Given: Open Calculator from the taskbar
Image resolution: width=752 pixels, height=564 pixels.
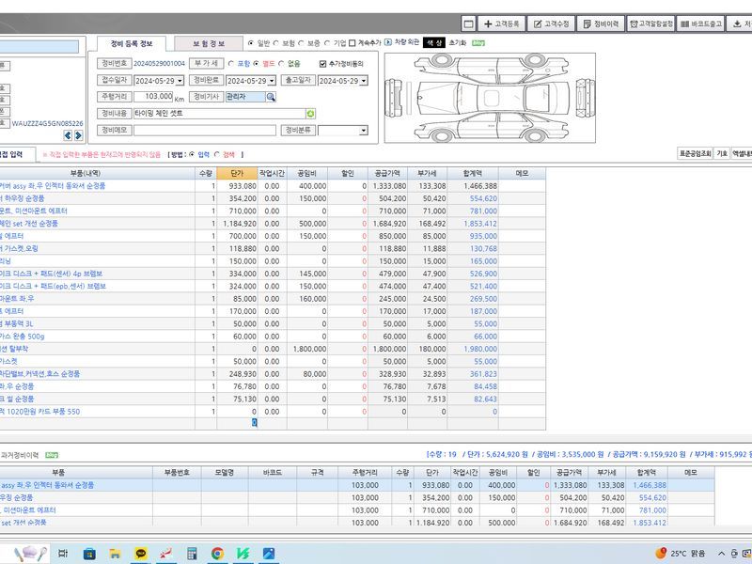Looking at the screenshot, I should pyautogui.click(x=192, y=554).
